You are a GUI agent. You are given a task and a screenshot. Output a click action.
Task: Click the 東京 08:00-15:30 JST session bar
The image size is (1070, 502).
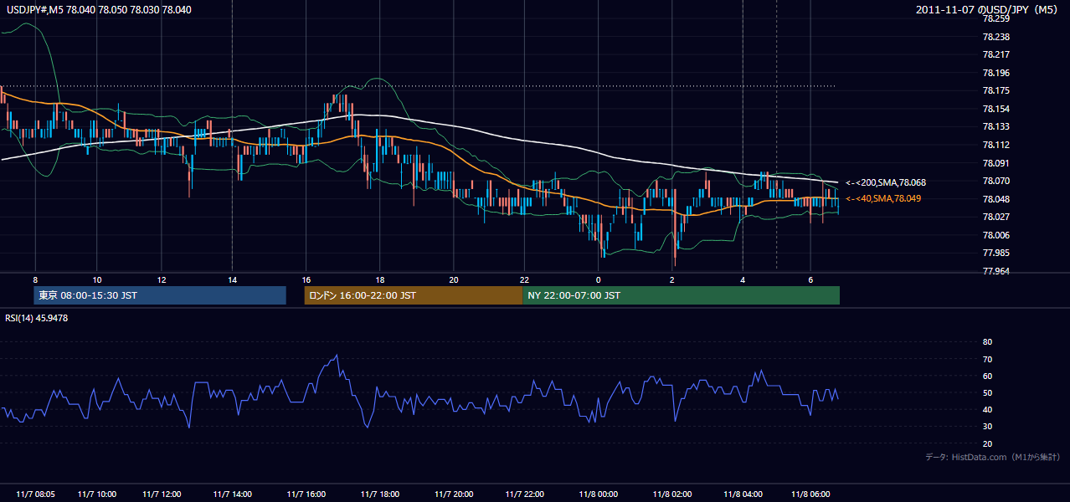click(x=160, y=295)
